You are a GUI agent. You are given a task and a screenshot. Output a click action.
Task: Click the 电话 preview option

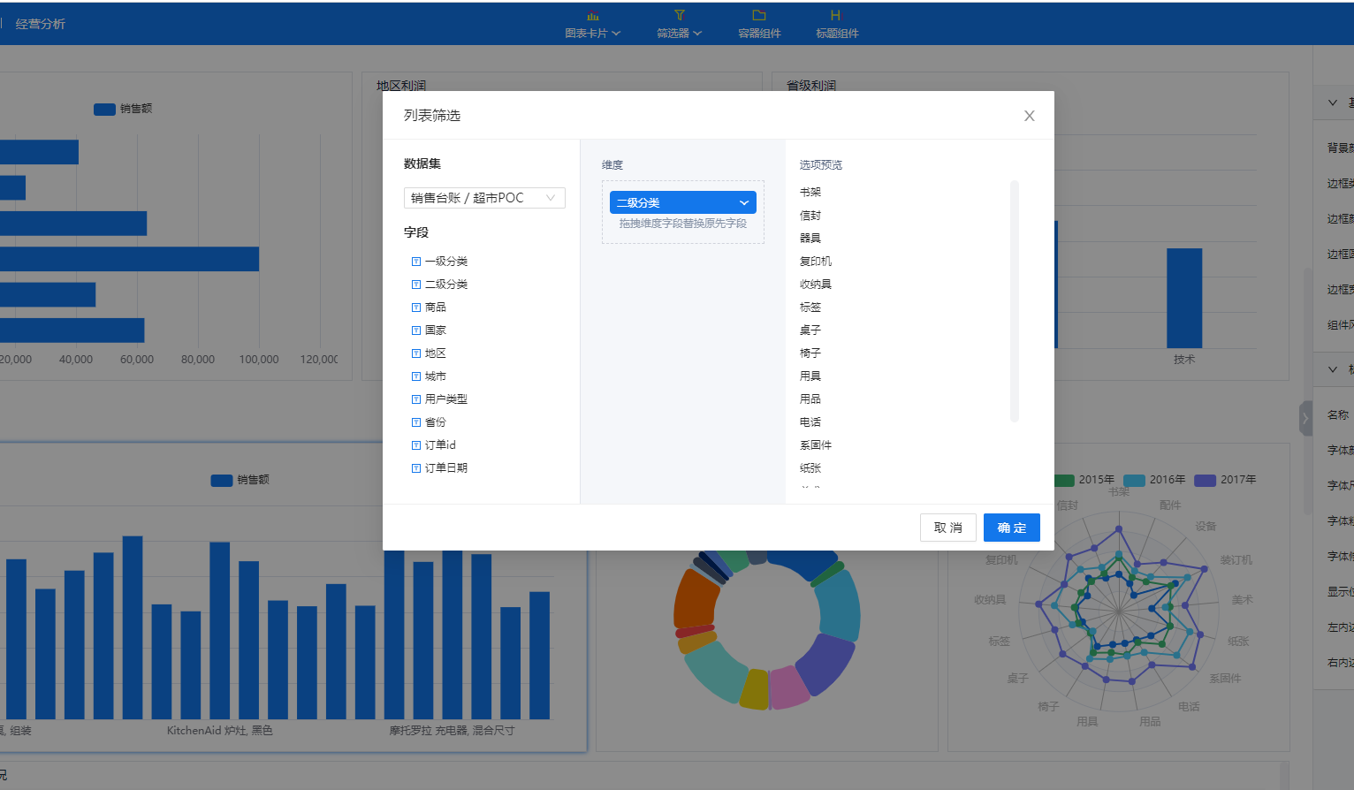[810, 422]
